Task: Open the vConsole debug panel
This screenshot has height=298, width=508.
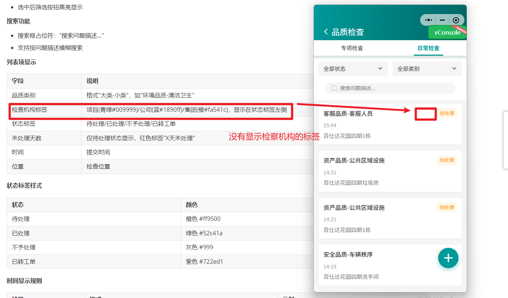Action: tap(447, 32)
